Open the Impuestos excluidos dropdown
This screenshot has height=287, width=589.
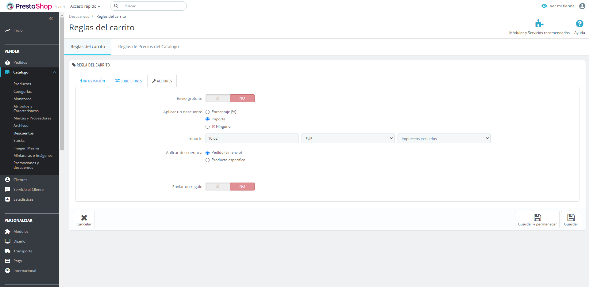click(444, 138)
